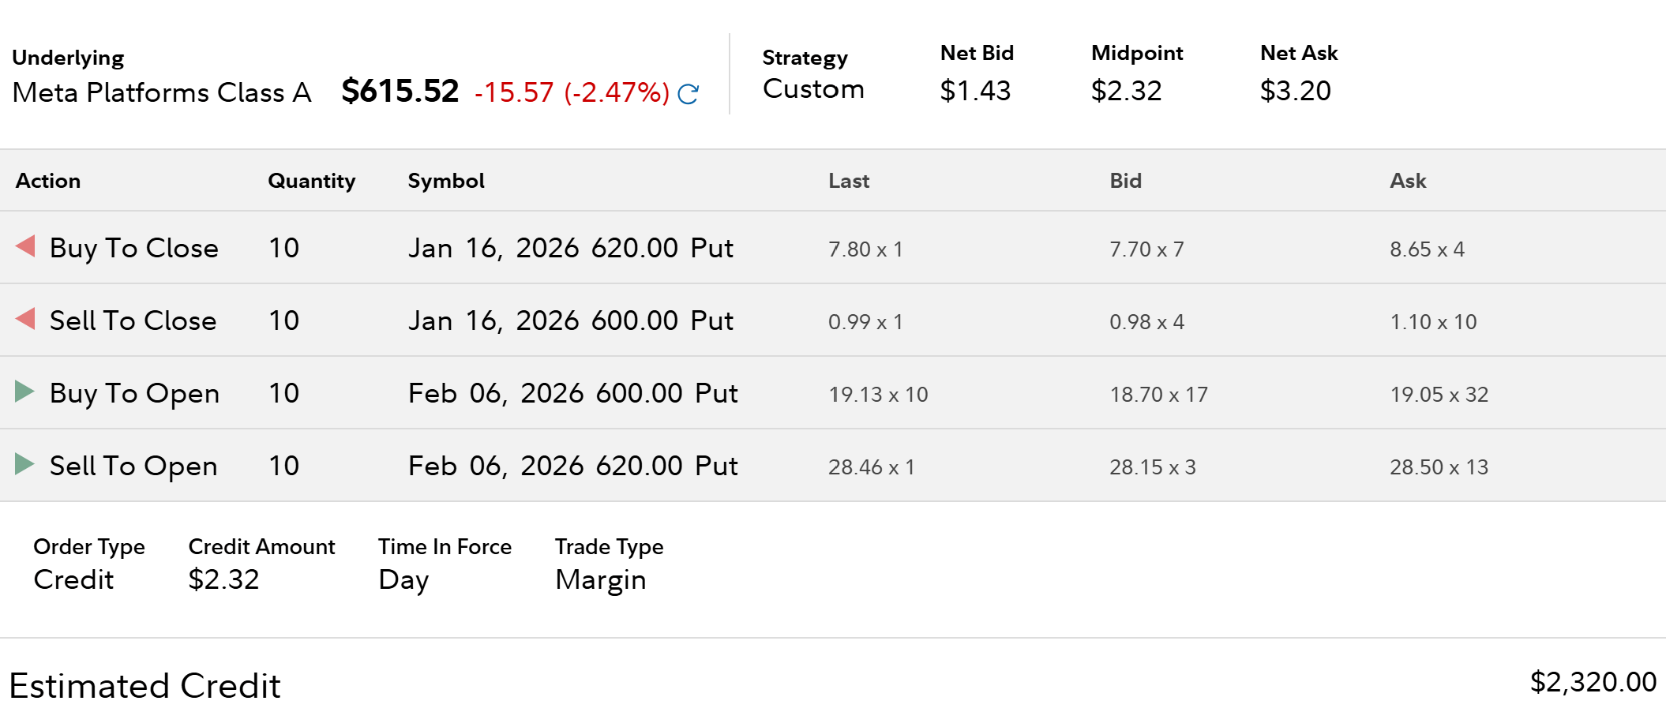This screenshot has height=712, width=1666.
Task: Click the Action column header
Action: click(x=48, y=181)
